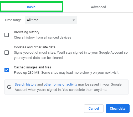Viewport: 133px width, 117px height.
Task: Click the Google Account info box
Action: (66, 87)
